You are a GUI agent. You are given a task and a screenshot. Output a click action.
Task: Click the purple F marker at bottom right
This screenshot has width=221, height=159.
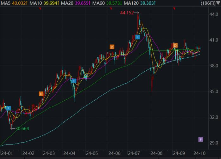(201, 139)
